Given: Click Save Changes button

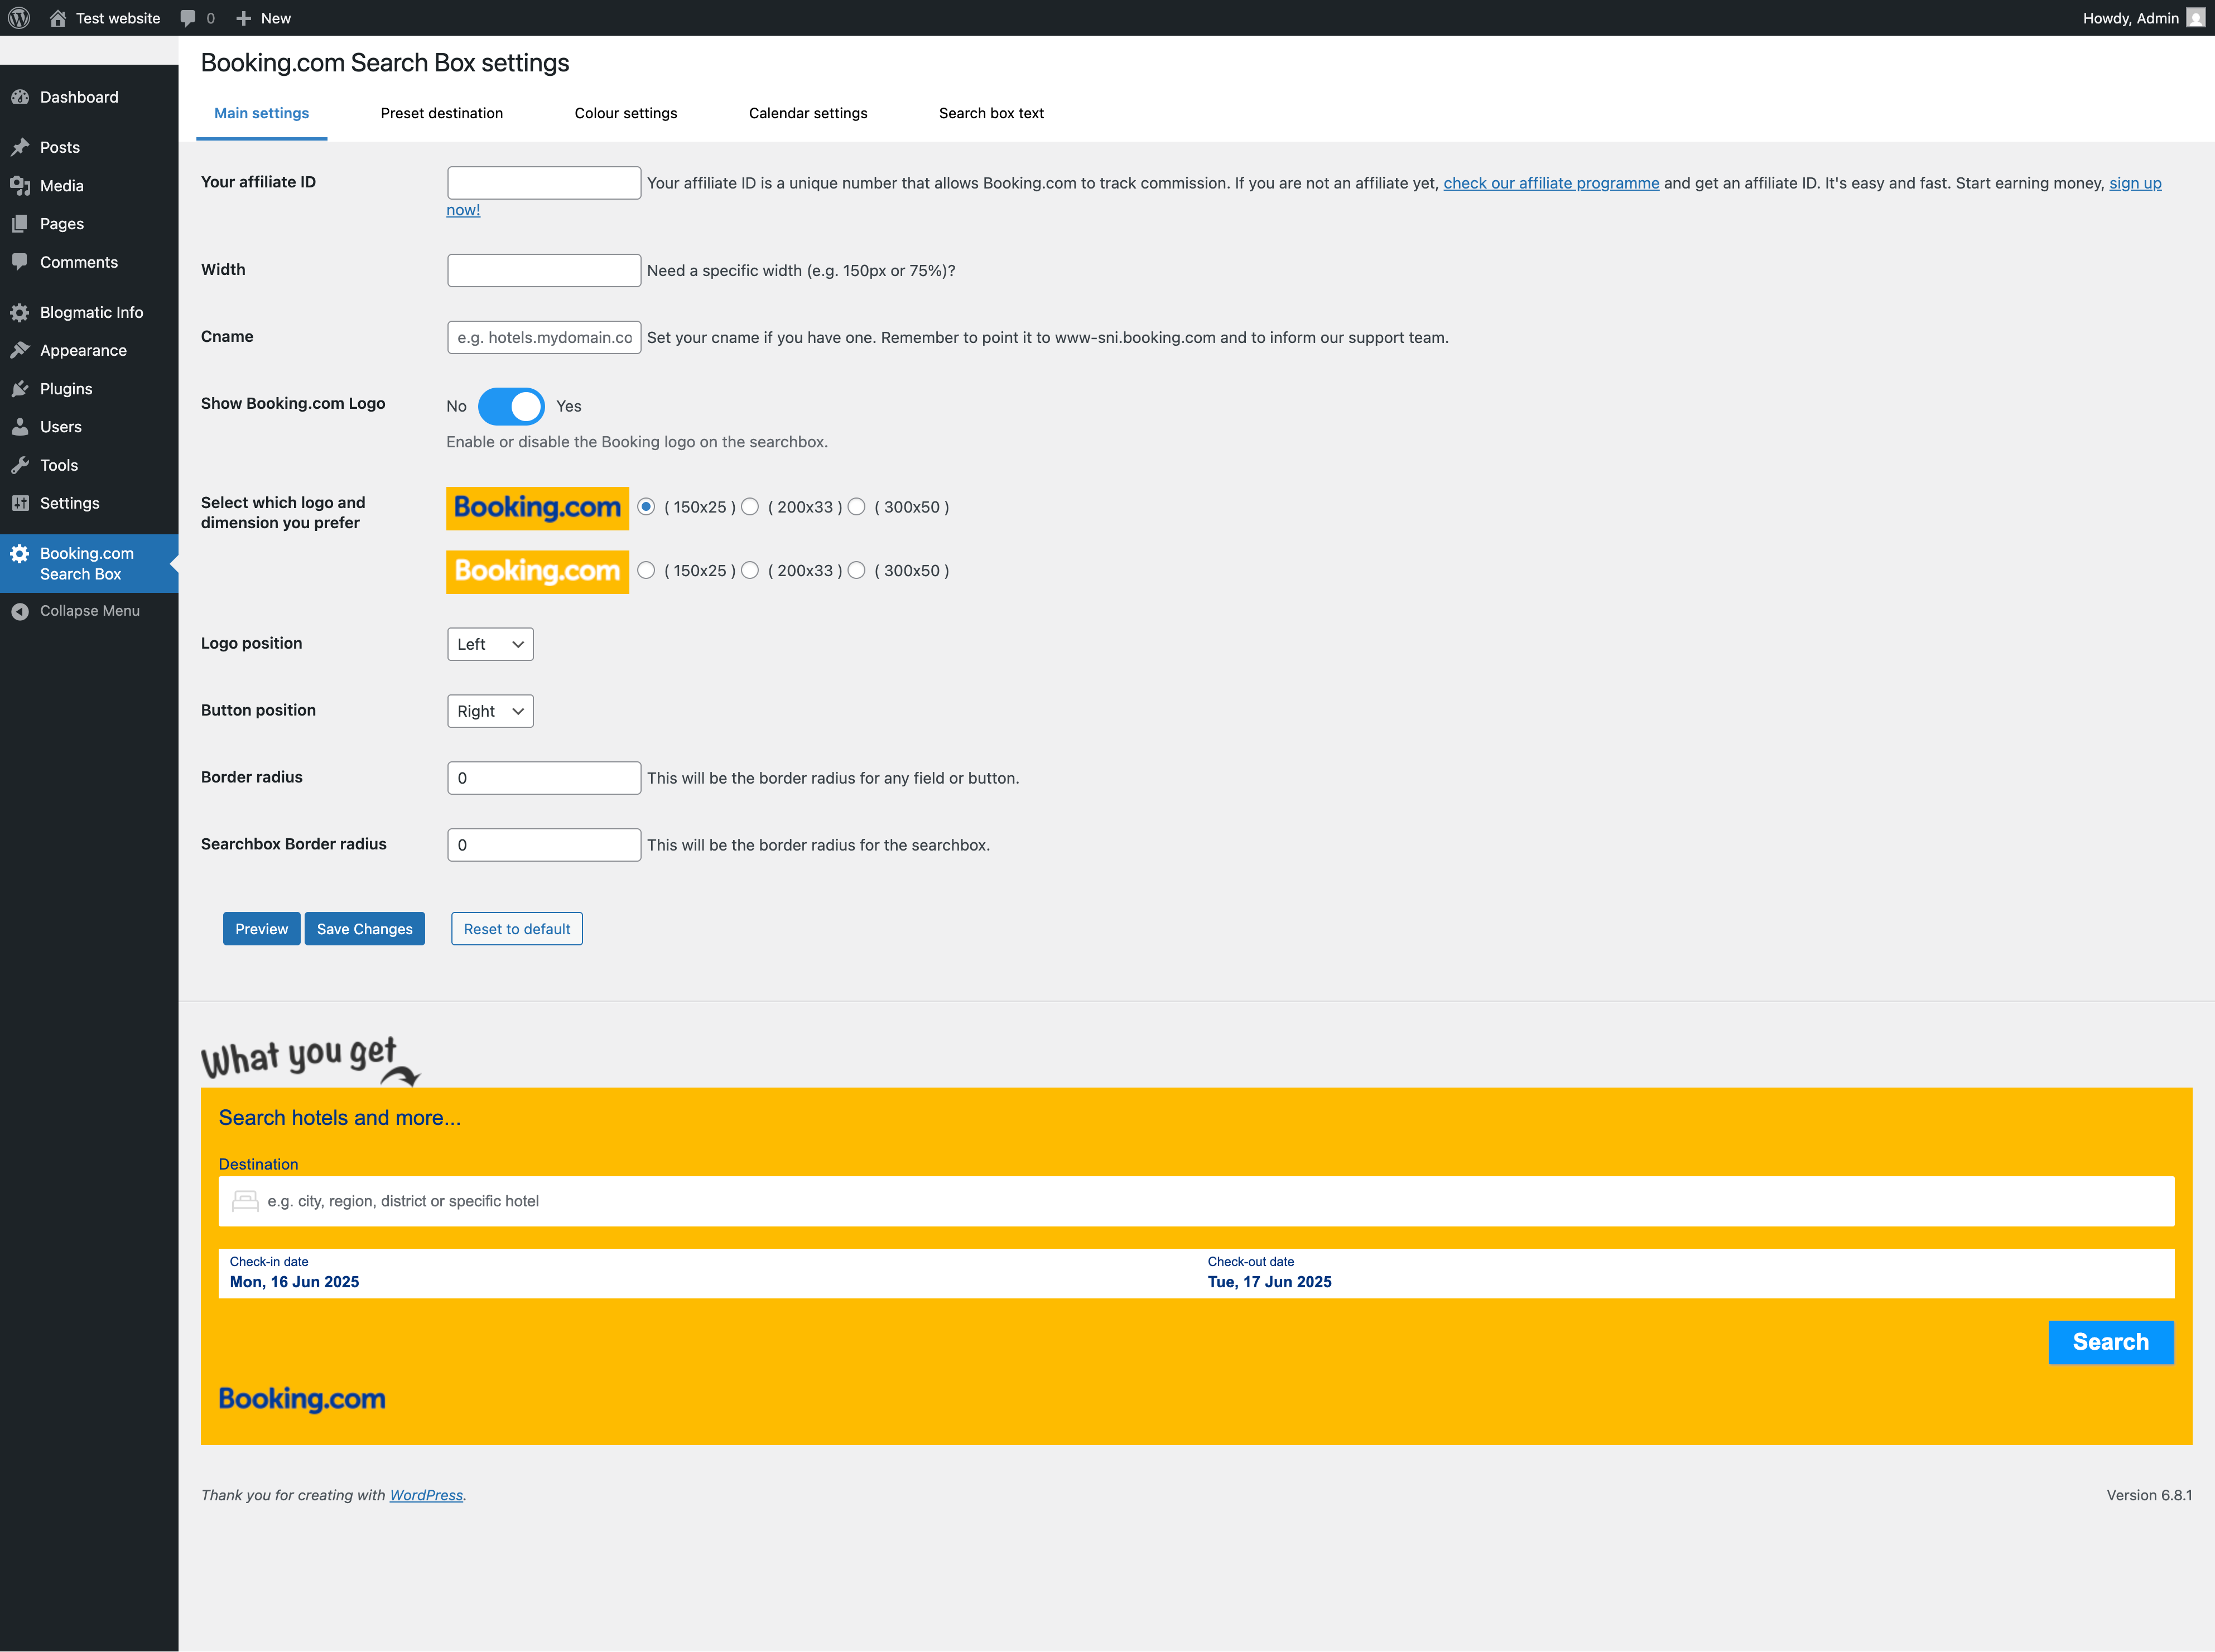Looking at the screenshot, I should [x=364, y=929].
